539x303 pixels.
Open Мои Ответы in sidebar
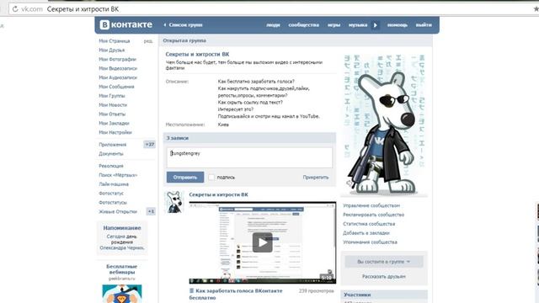click(112, 114)
